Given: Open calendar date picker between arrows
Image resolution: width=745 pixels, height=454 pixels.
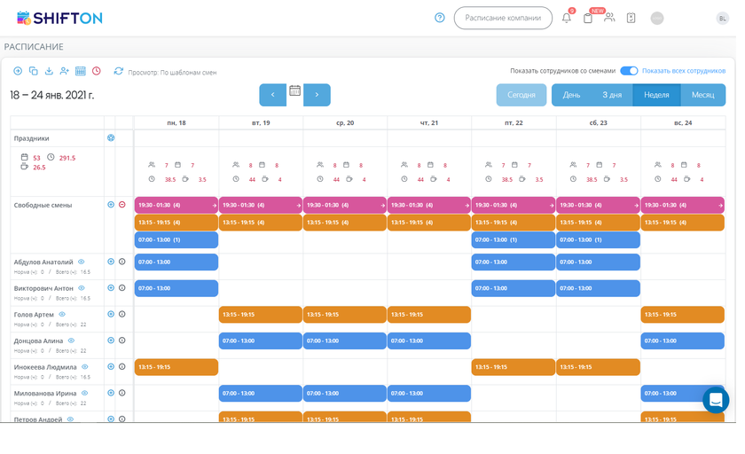Looking at the screenshot, I should point(294,91).
